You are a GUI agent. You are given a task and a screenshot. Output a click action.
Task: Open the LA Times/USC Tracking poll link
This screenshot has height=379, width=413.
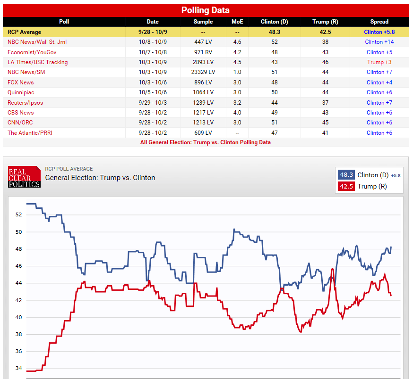click(x=37, y=62)
